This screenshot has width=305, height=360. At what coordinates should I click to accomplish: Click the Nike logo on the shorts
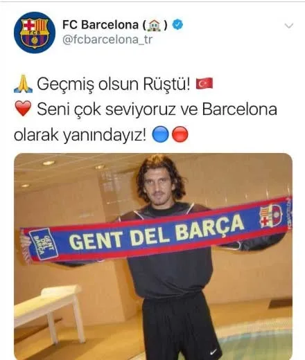[214, 352]
